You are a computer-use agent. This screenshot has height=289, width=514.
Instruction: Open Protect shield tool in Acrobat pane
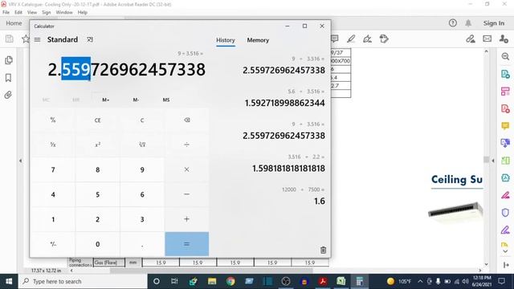pos(505,213)
